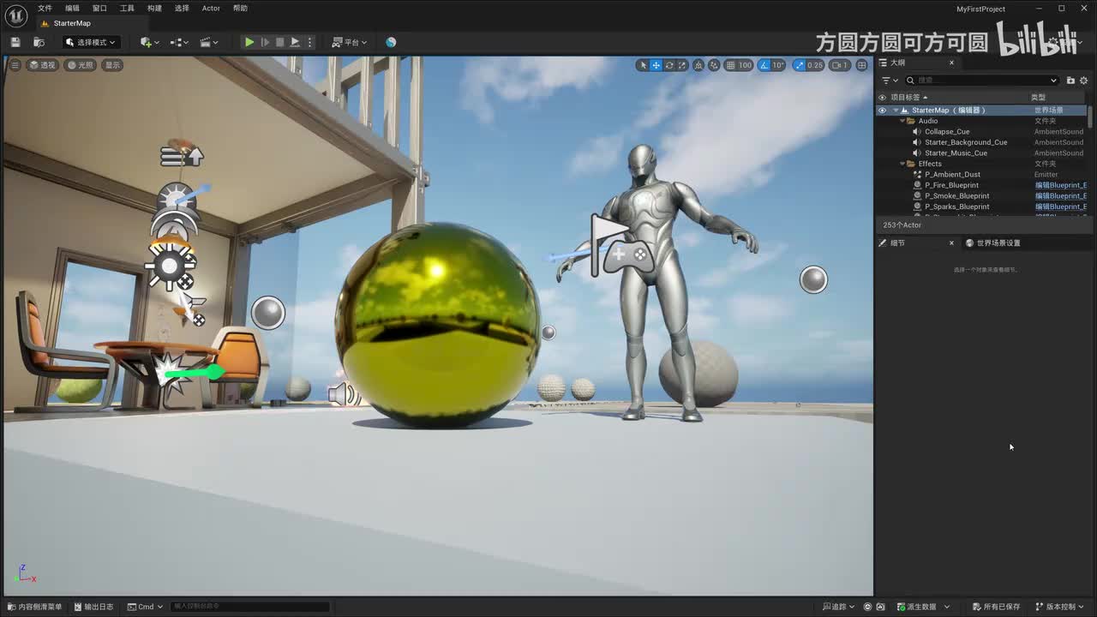Open the 平台 platforms dropdown
The image size is (1097, 617).
click(x=350, y=42)
